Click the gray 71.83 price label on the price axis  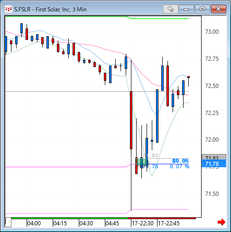[x=214, y=157]
